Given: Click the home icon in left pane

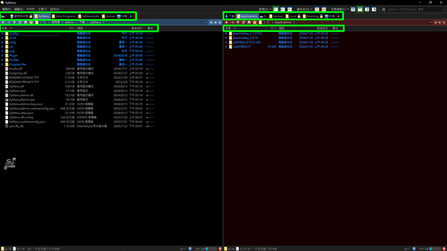Looking at the screenshot, I should tap(25, 22).
